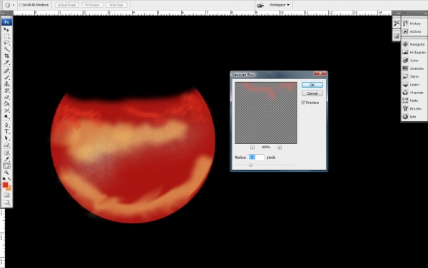Image resolution: width=428 pixels, height=268 pixels.
Task: Toggle the Preview checkbox in Gaussian Blur
Action: [x=303, y=103]
